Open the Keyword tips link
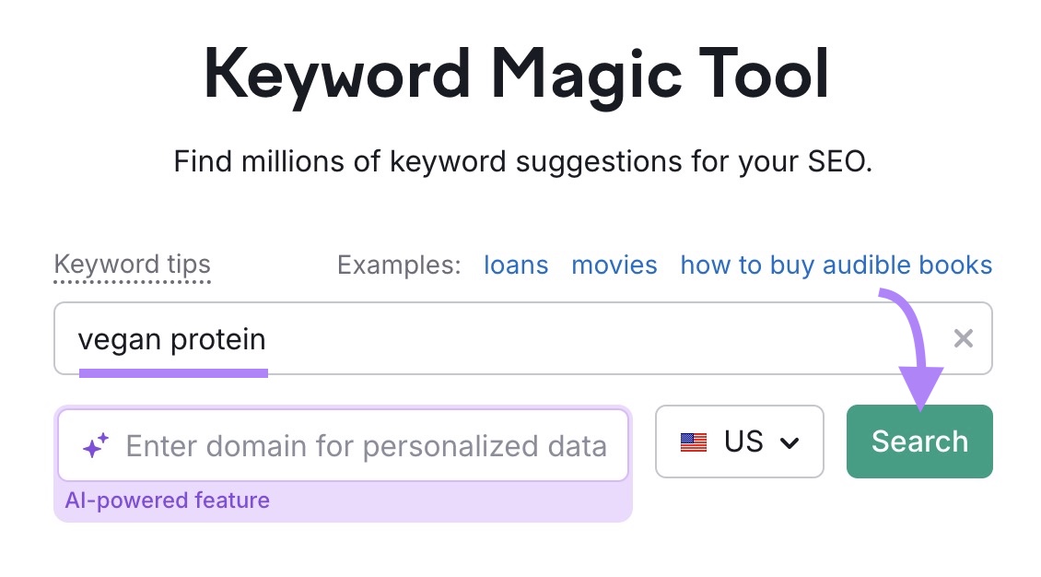This screenshot has height=577, width=1041. (132, 265)
